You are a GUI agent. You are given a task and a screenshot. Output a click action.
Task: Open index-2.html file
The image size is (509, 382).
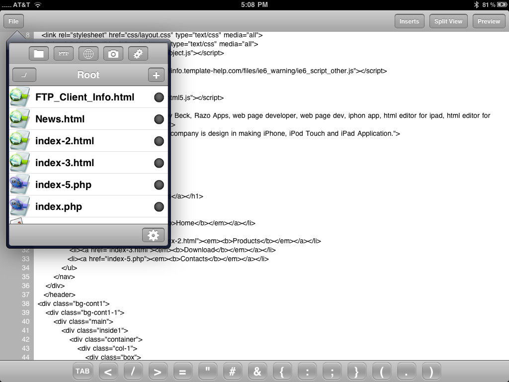(88, 141)
